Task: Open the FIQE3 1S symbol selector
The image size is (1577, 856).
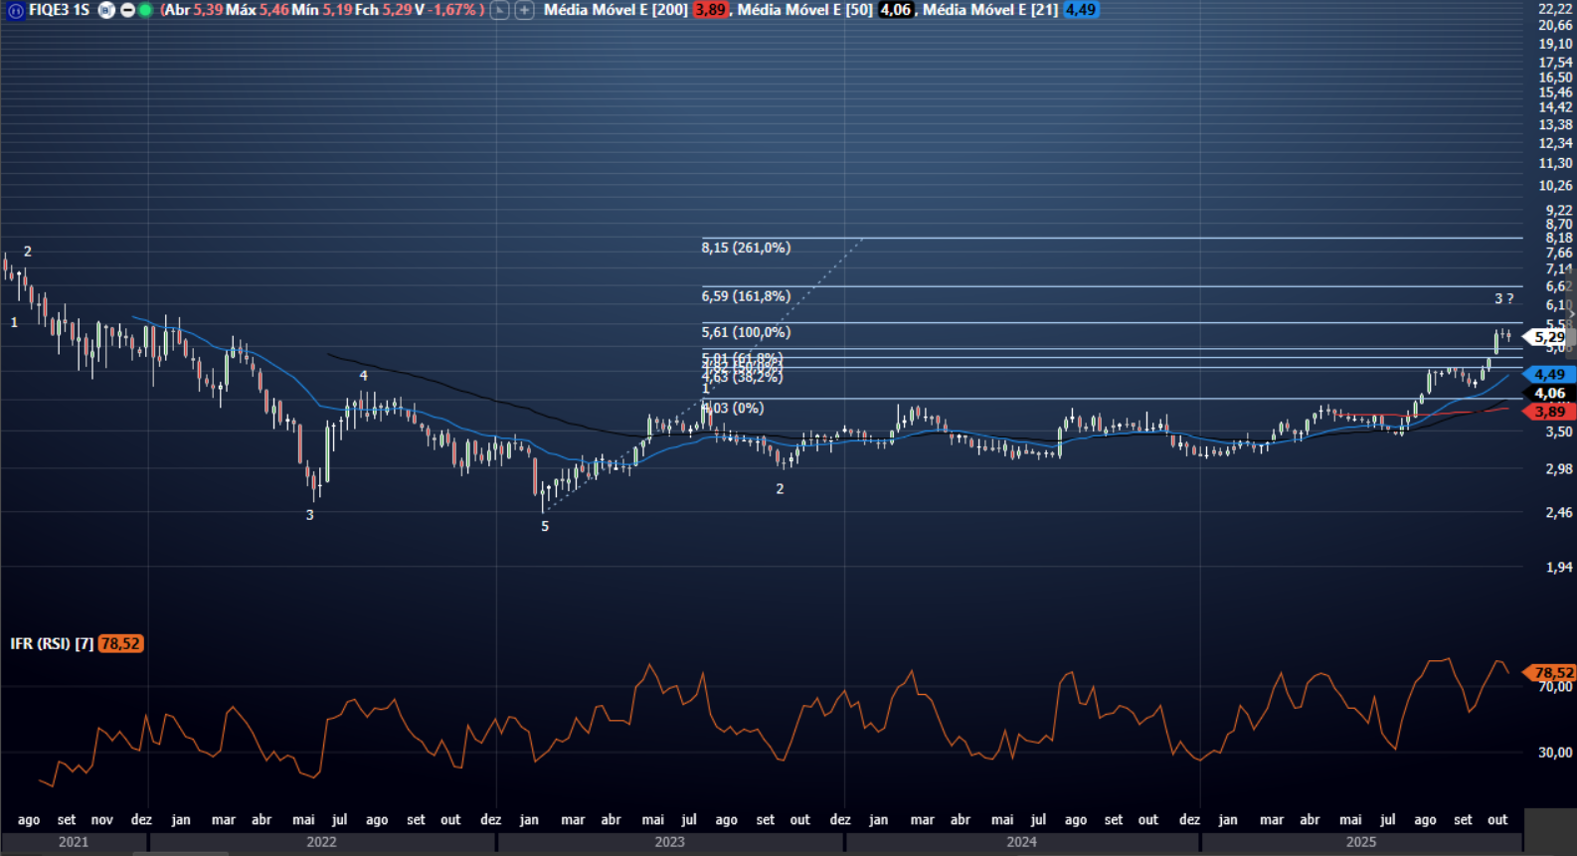Action: click(59, 10)
